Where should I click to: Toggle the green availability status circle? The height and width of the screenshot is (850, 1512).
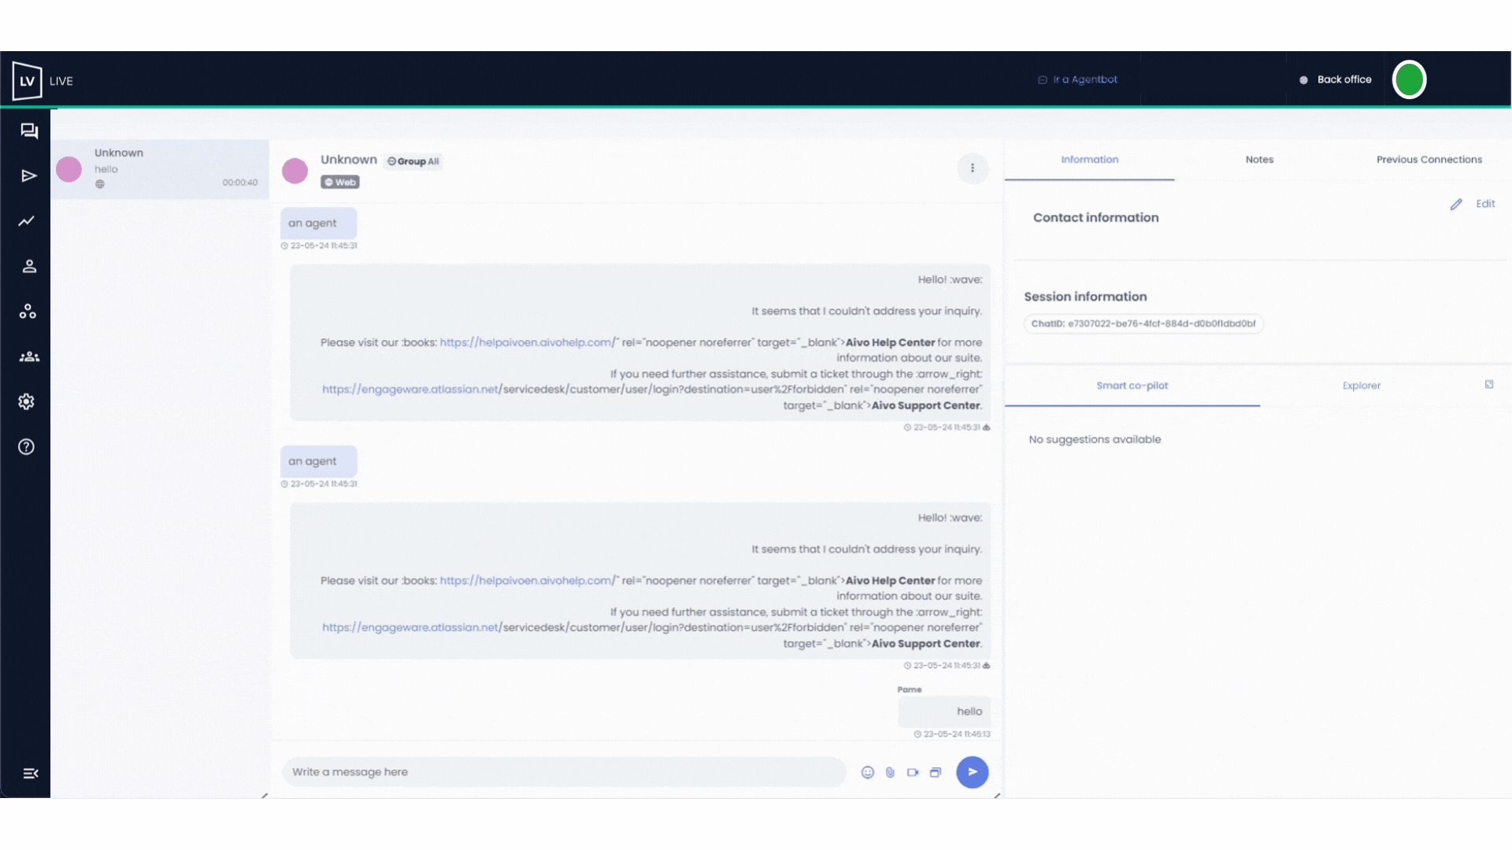tap(1409, 79)
